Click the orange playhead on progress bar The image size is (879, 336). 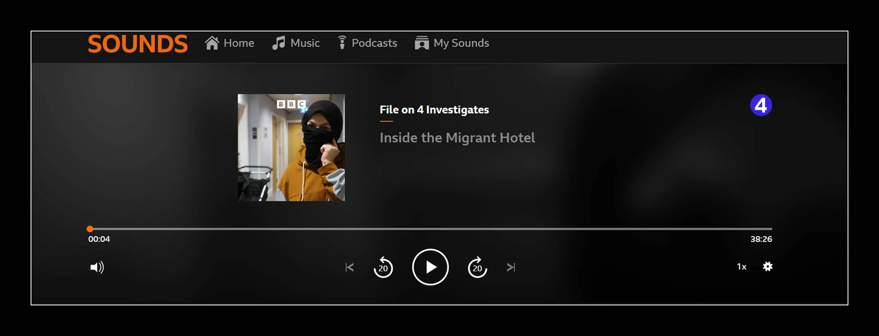(x=90, y=229)
